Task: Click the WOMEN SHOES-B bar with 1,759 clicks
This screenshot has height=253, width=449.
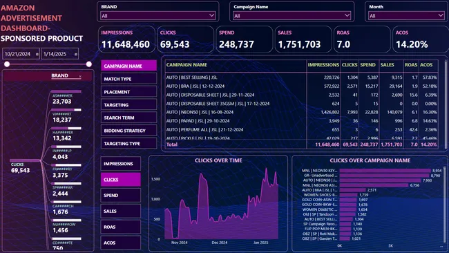Action: pyautogui.click(x=348, y=195)
